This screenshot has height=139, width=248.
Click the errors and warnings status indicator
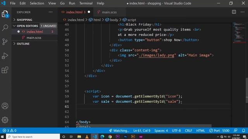click(9, 131)
